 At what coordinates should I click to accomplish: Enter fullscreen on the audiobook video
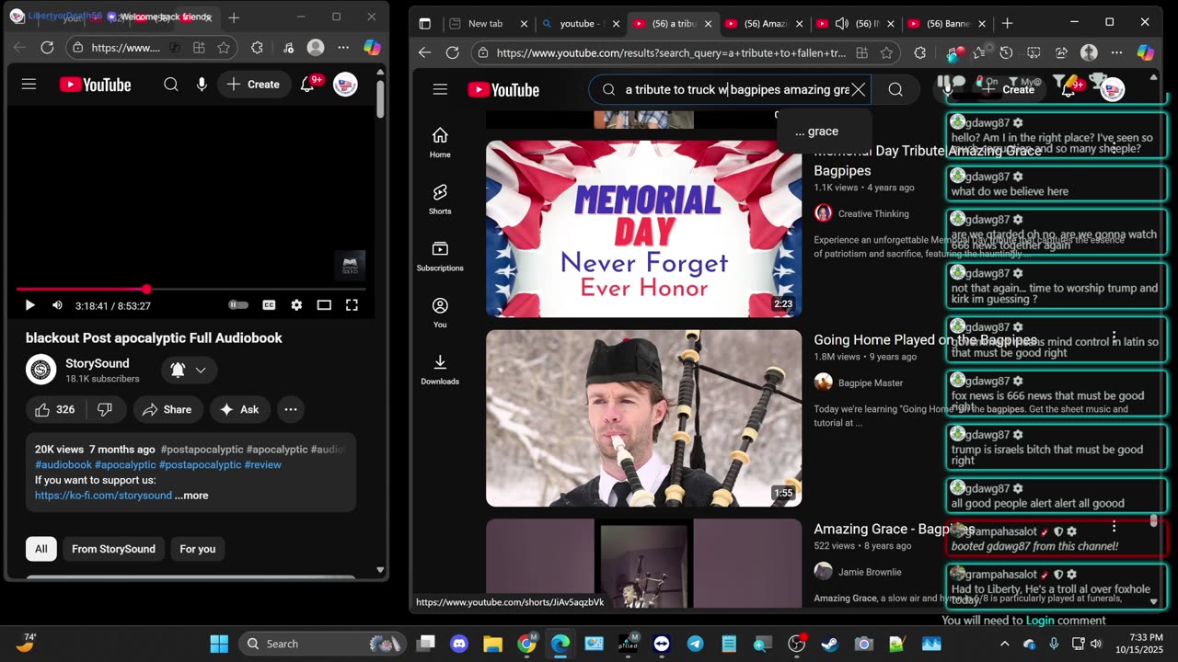(x=352, y=305)
